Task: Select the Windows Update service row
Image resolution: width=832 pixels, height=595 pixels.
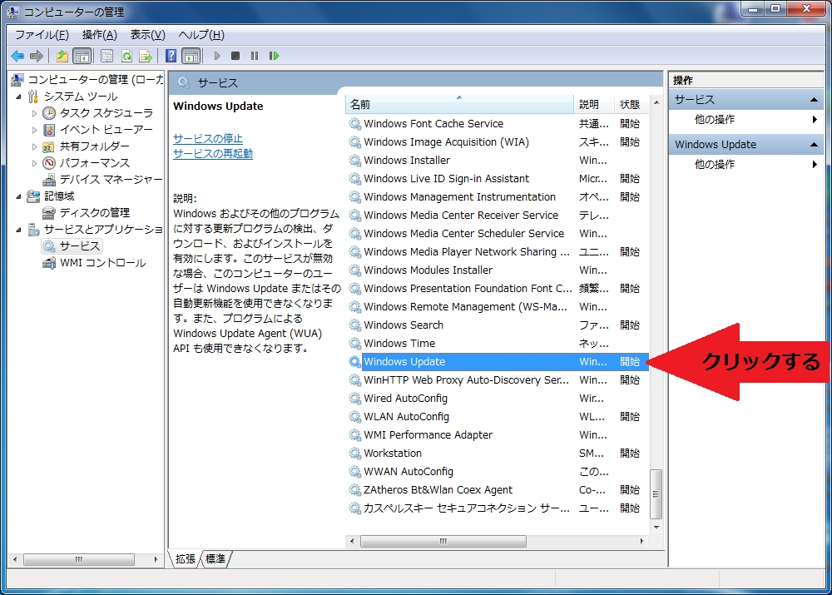Action: (x=498, y=361)
